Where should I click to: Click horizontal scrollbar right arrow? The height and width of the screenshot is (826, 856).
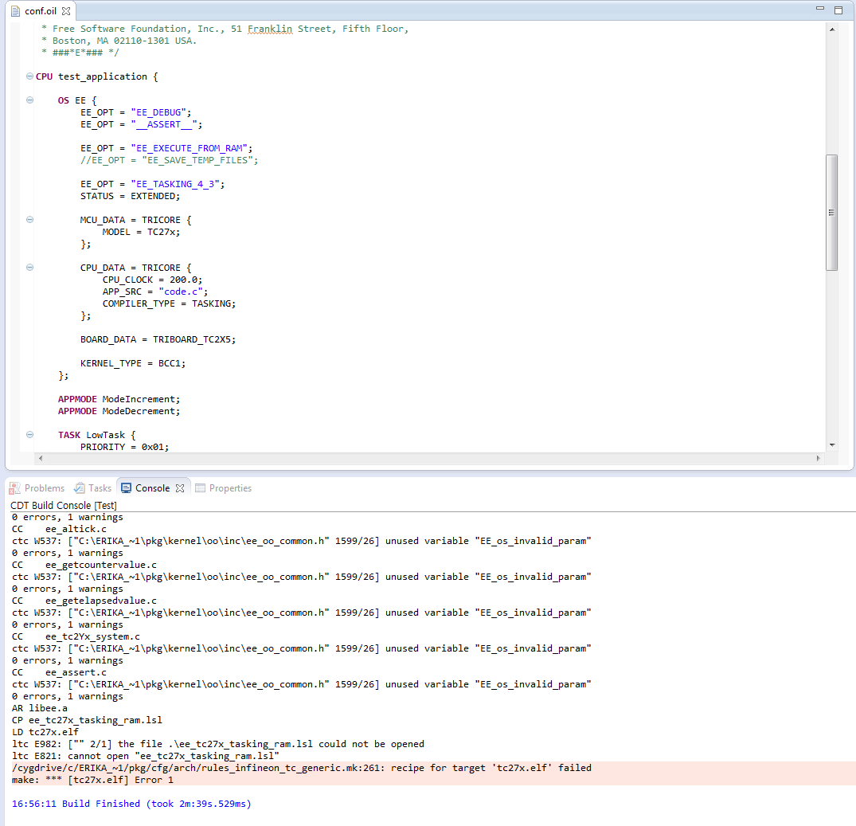818,459
